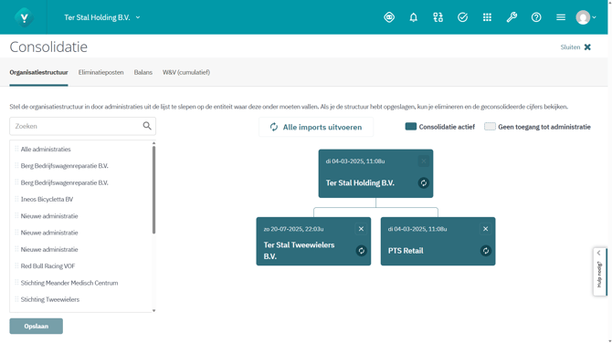This screenshot has height=343, width=612.
Task: Click the transfer arrows icon in header
Action: pyautogui.click(x=438, y=17)
